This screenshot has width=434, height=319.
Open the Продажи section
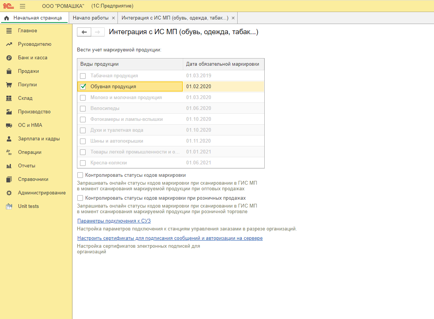point(29,71)
